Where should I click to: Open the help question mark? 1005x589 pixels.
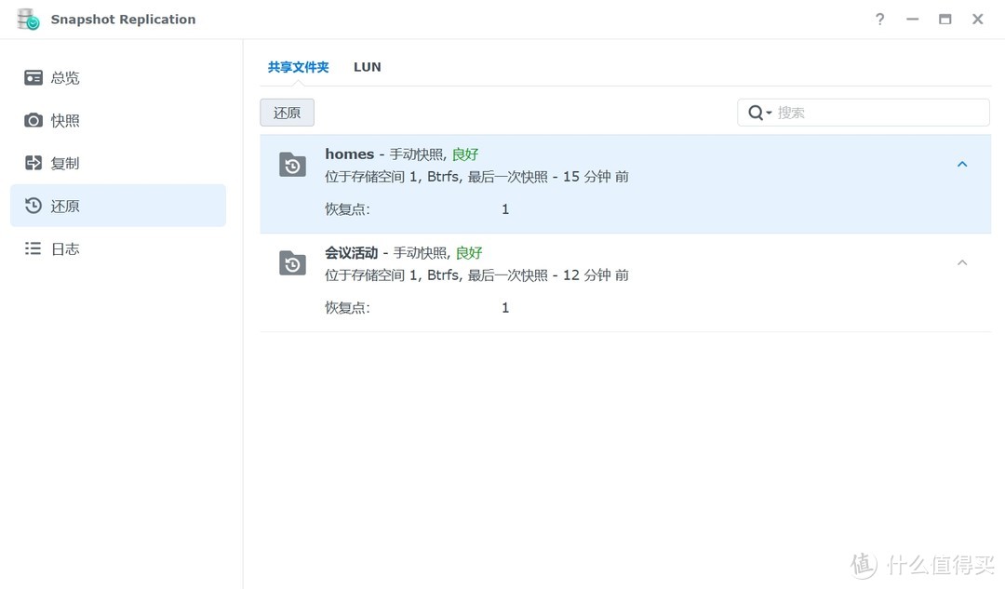point(879,19)
